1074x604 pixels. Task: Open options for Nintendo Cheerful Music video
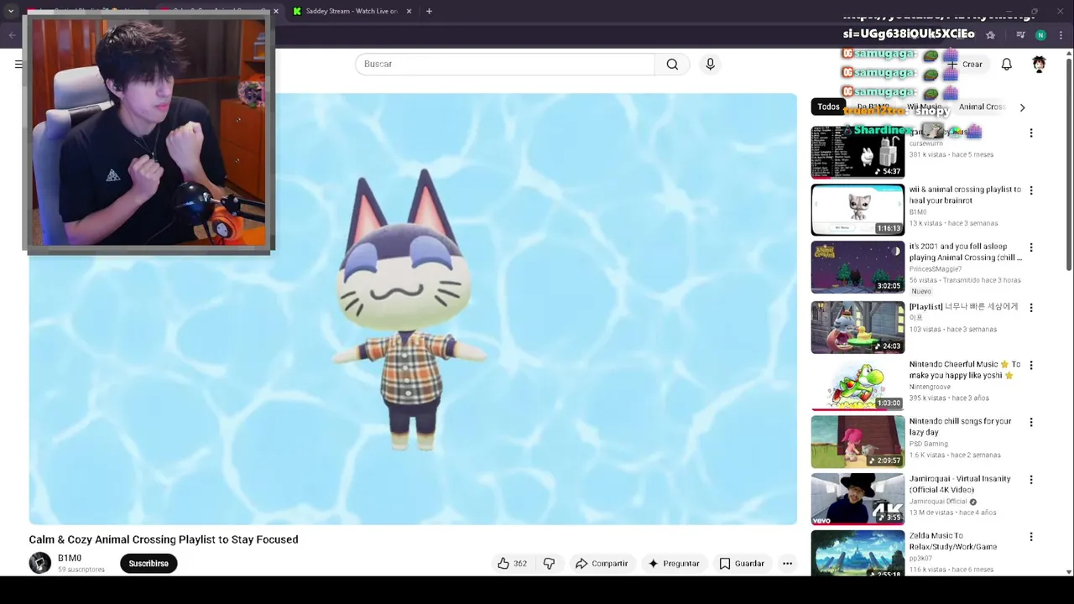point(1031,365)
